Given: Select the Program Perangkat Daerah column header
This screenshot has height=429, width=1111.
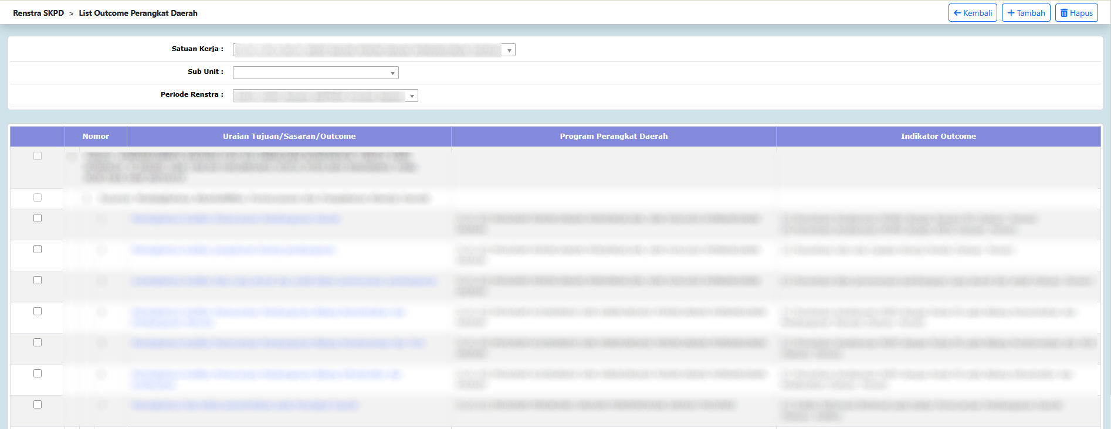Looking at the screenshot, I should pyautogui.click(x=613, y=136).
